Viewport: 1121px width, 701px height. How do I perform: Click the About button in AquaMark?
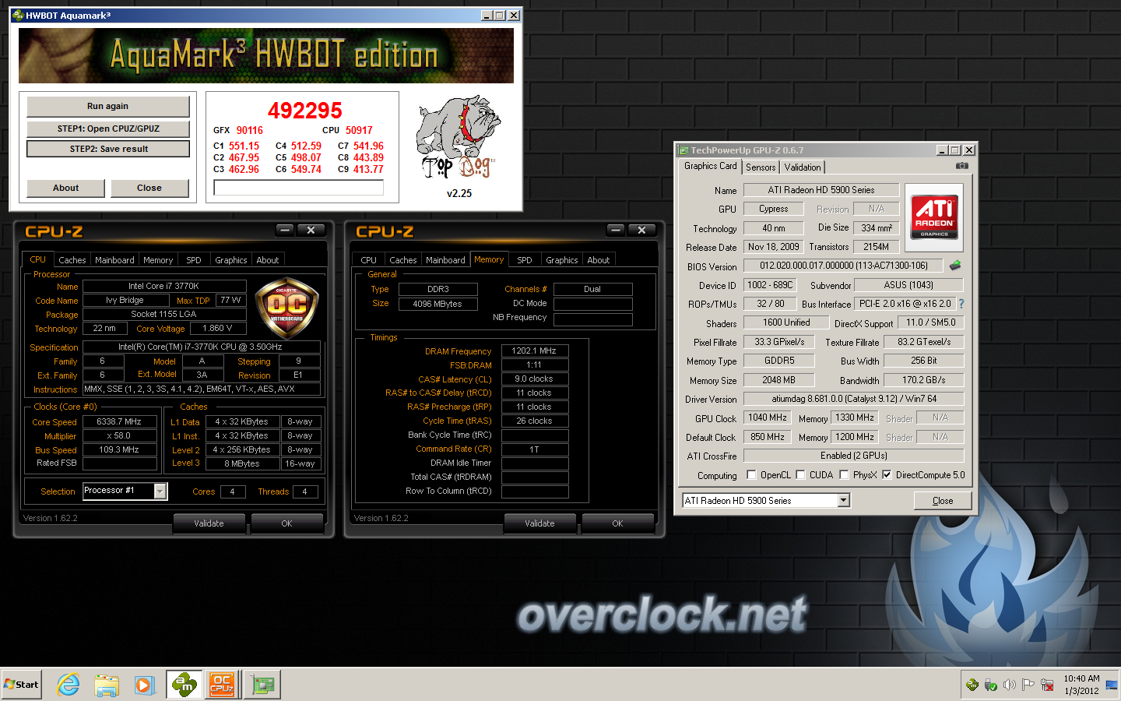coord(66,188)
